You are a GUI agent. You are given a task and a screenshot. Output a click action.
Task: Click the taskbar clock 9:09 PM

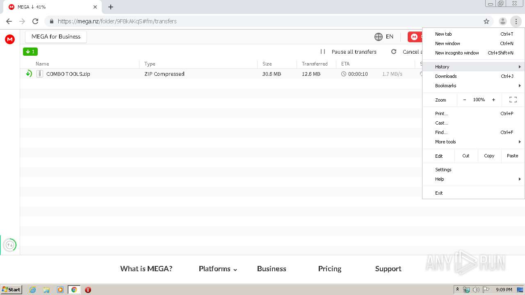[x=504, y=290]
